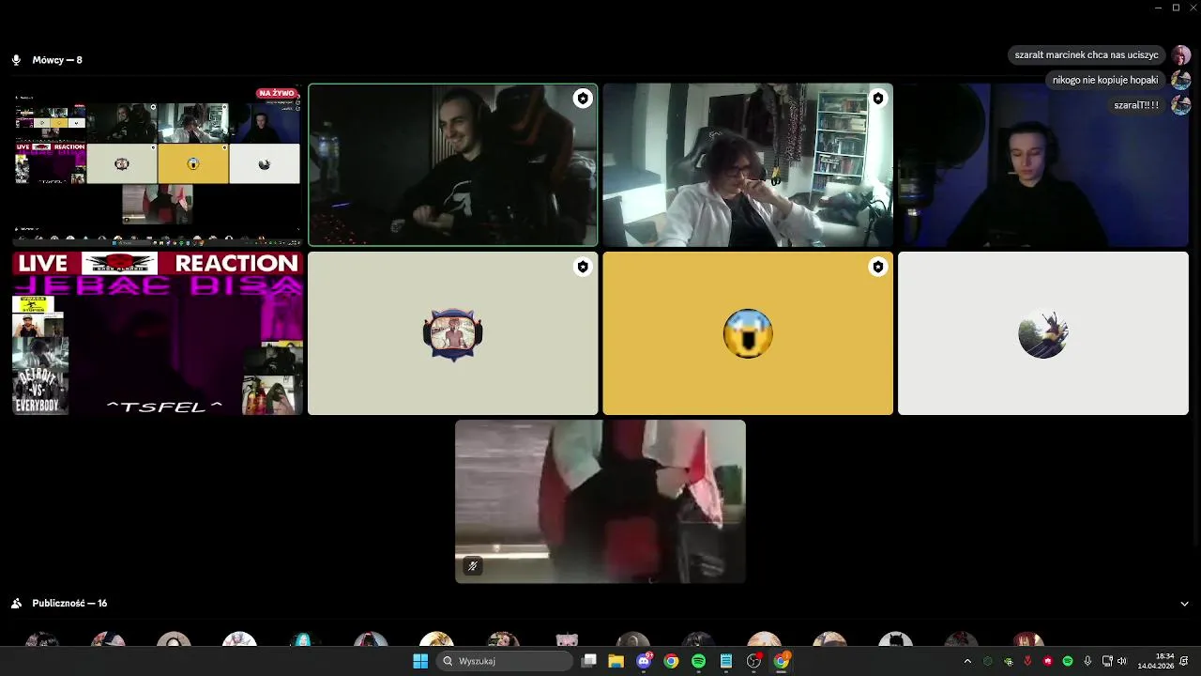Image resolution: width=1201 pixels, height=676 pixels.
Task: Expand the hidden system tray icons chevron
Action: pyautogui.click(x=967, y=661)
